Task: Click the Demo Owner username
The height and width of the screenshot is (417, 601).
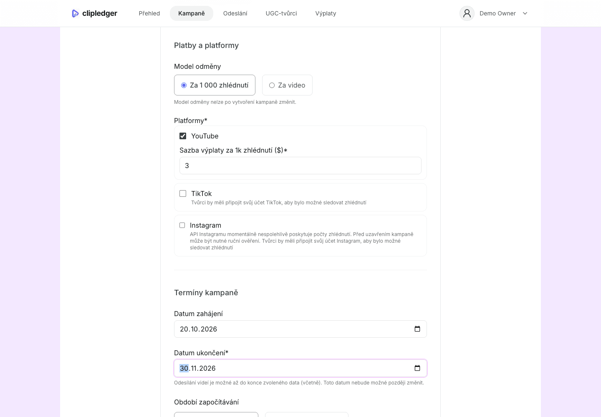Action: [x=497, y=13]
